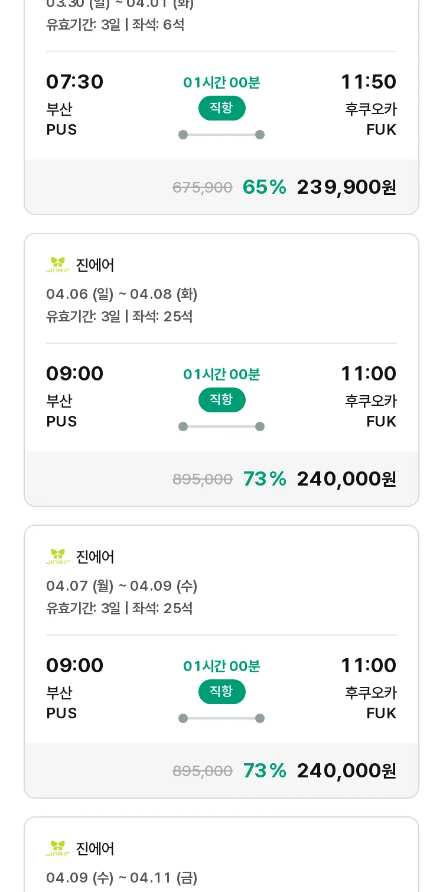Click Jin Air logo on 04.09 flight card
Viewport: 443px width, 892px height.
coord(58,848)
